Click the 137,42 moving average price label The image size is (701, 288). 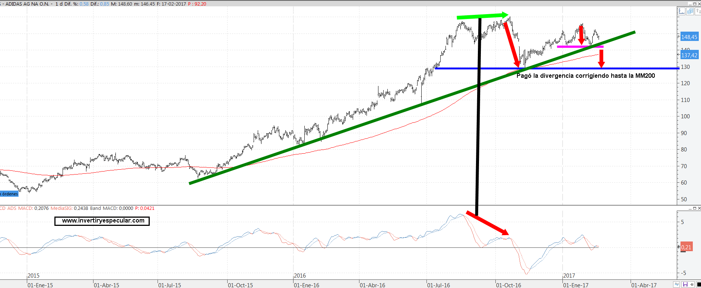click(x=689, y=55)
